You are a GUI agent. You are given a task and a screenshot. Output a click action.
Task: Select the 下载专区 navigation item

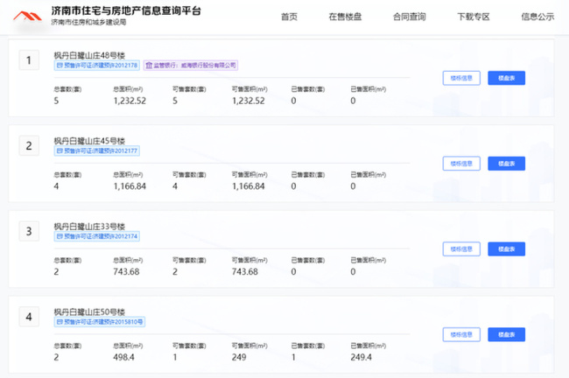click(474, 17)
